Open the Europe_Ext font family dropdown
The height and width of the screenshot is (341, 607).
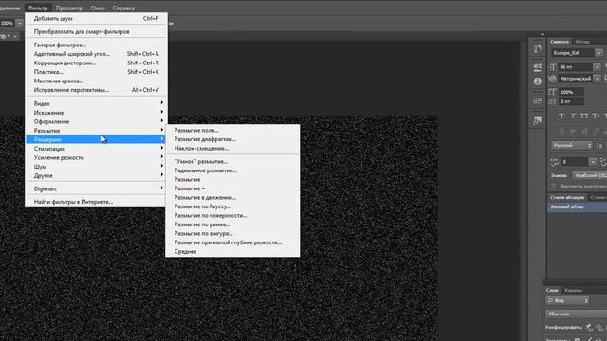[598, 53]
